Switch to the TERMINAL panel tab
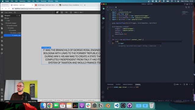 pos(138,84)
